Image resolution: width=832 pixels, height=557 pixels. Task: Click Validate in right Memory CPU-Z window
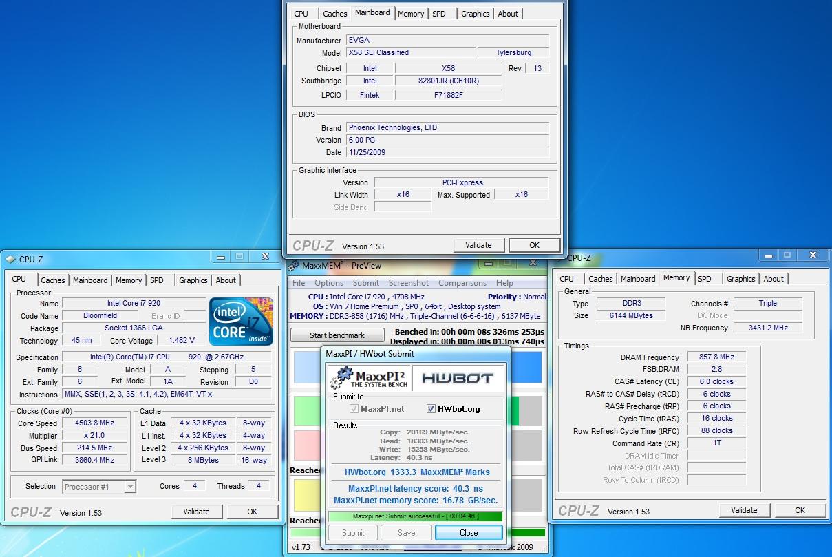coord(744,510)
